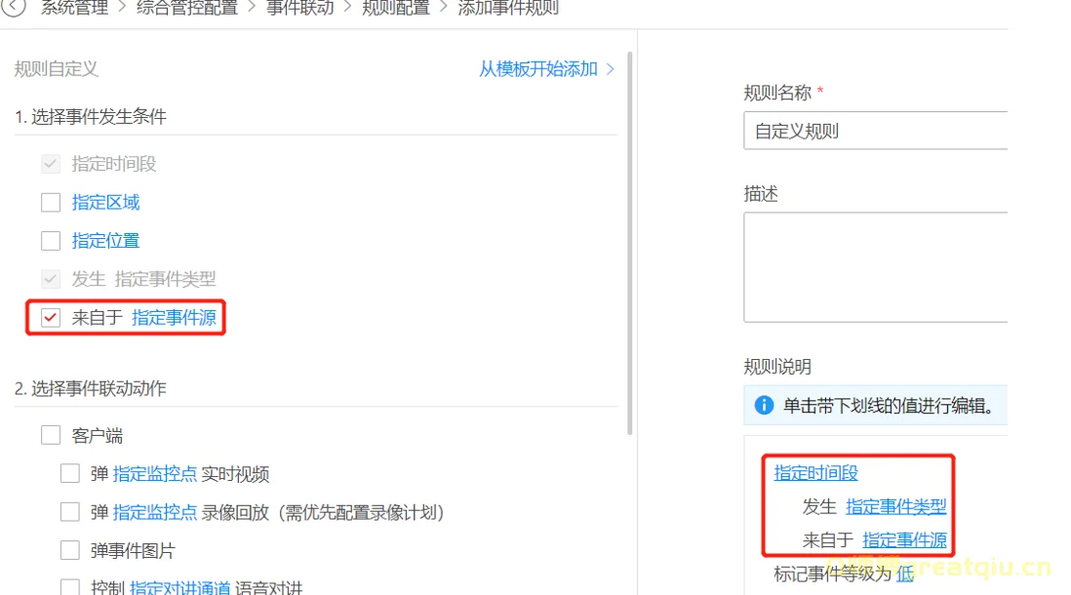The image size is (1071, 595).
Task: Enable the 指定区域 checkbox
Action: pos(51,203)
